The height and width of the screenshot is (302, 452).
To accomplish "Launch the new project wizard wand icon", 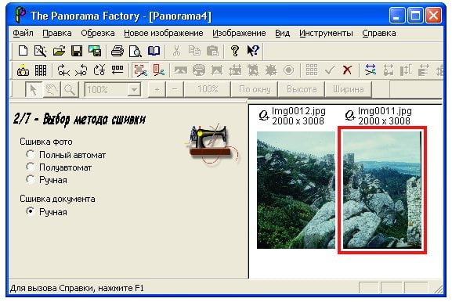I will coord(41,51).
